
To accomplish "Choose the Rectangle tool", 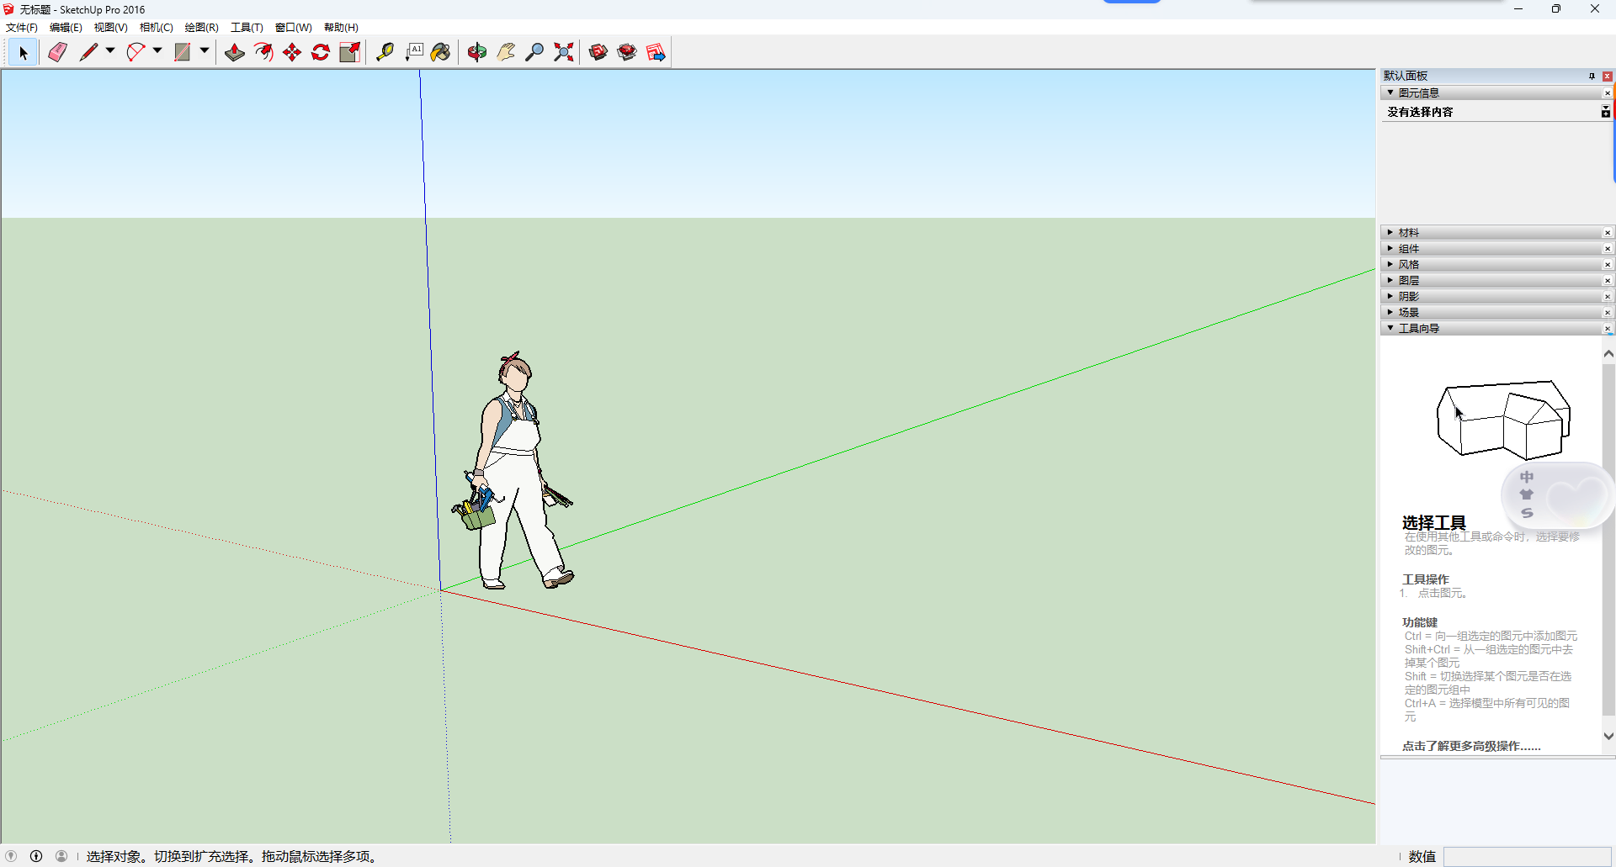I will point(183,51).
